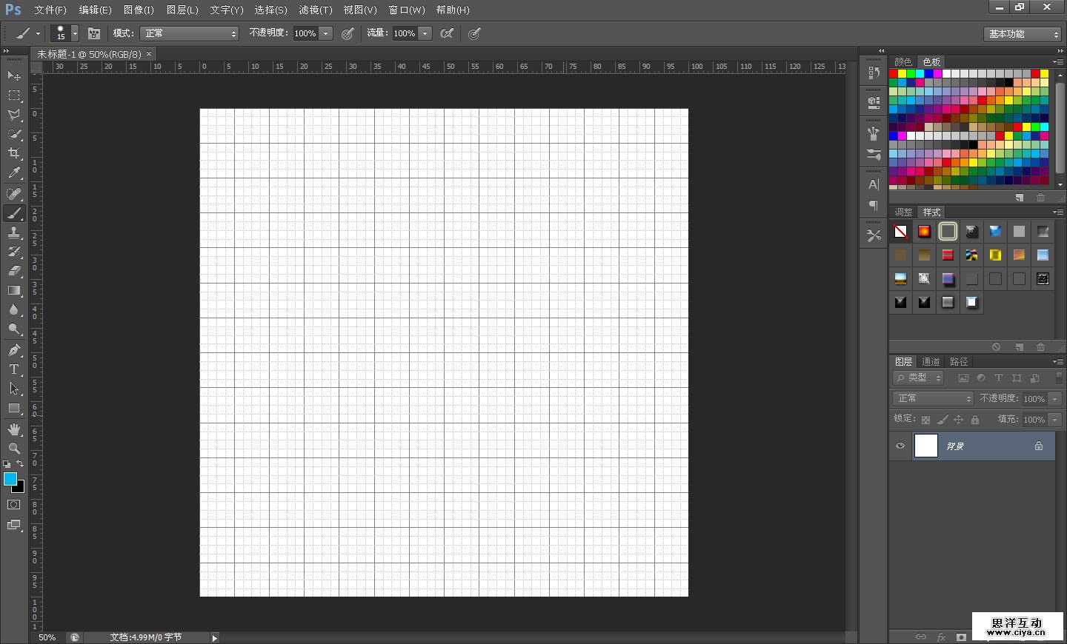Select the Eyedropper tool
Viewport: 1067px width, 644px height.
coord(14,173)
